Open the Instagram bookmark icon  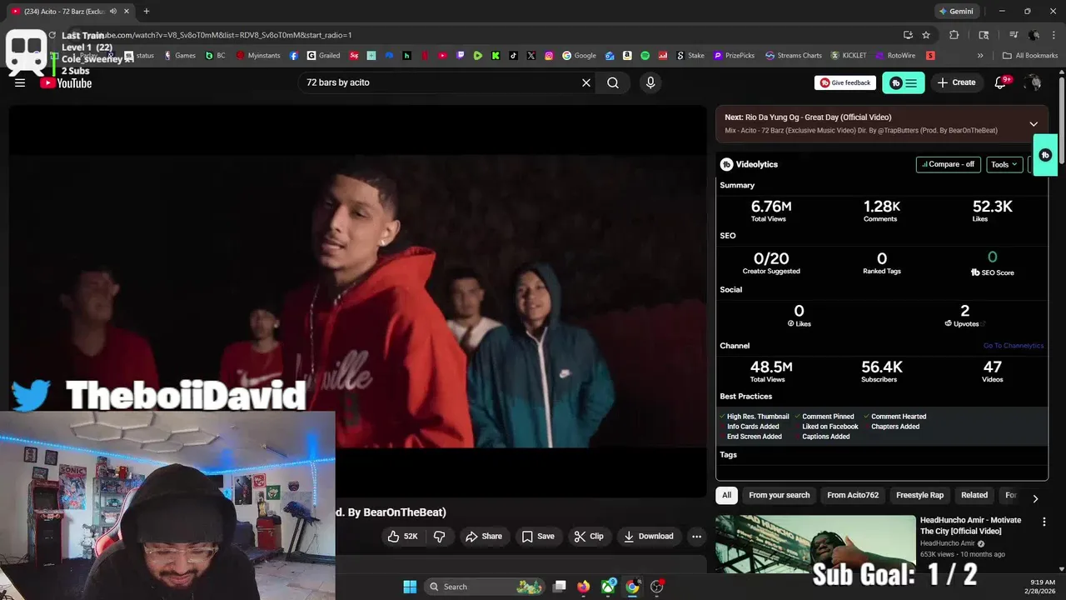pos(549,56)
